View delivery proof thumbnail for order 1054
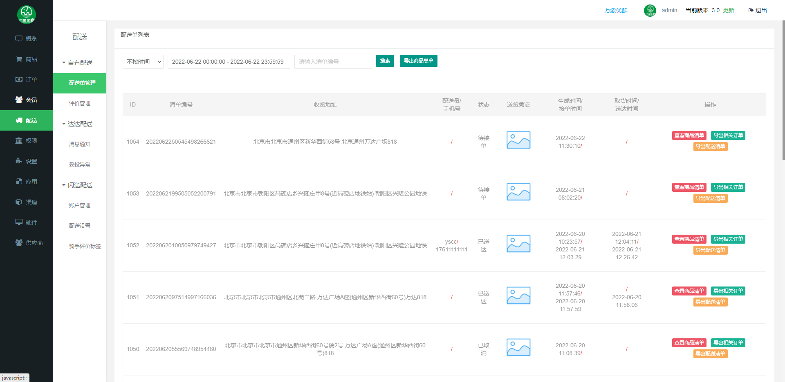Screen dimensions: 785x382 point(518,140)
